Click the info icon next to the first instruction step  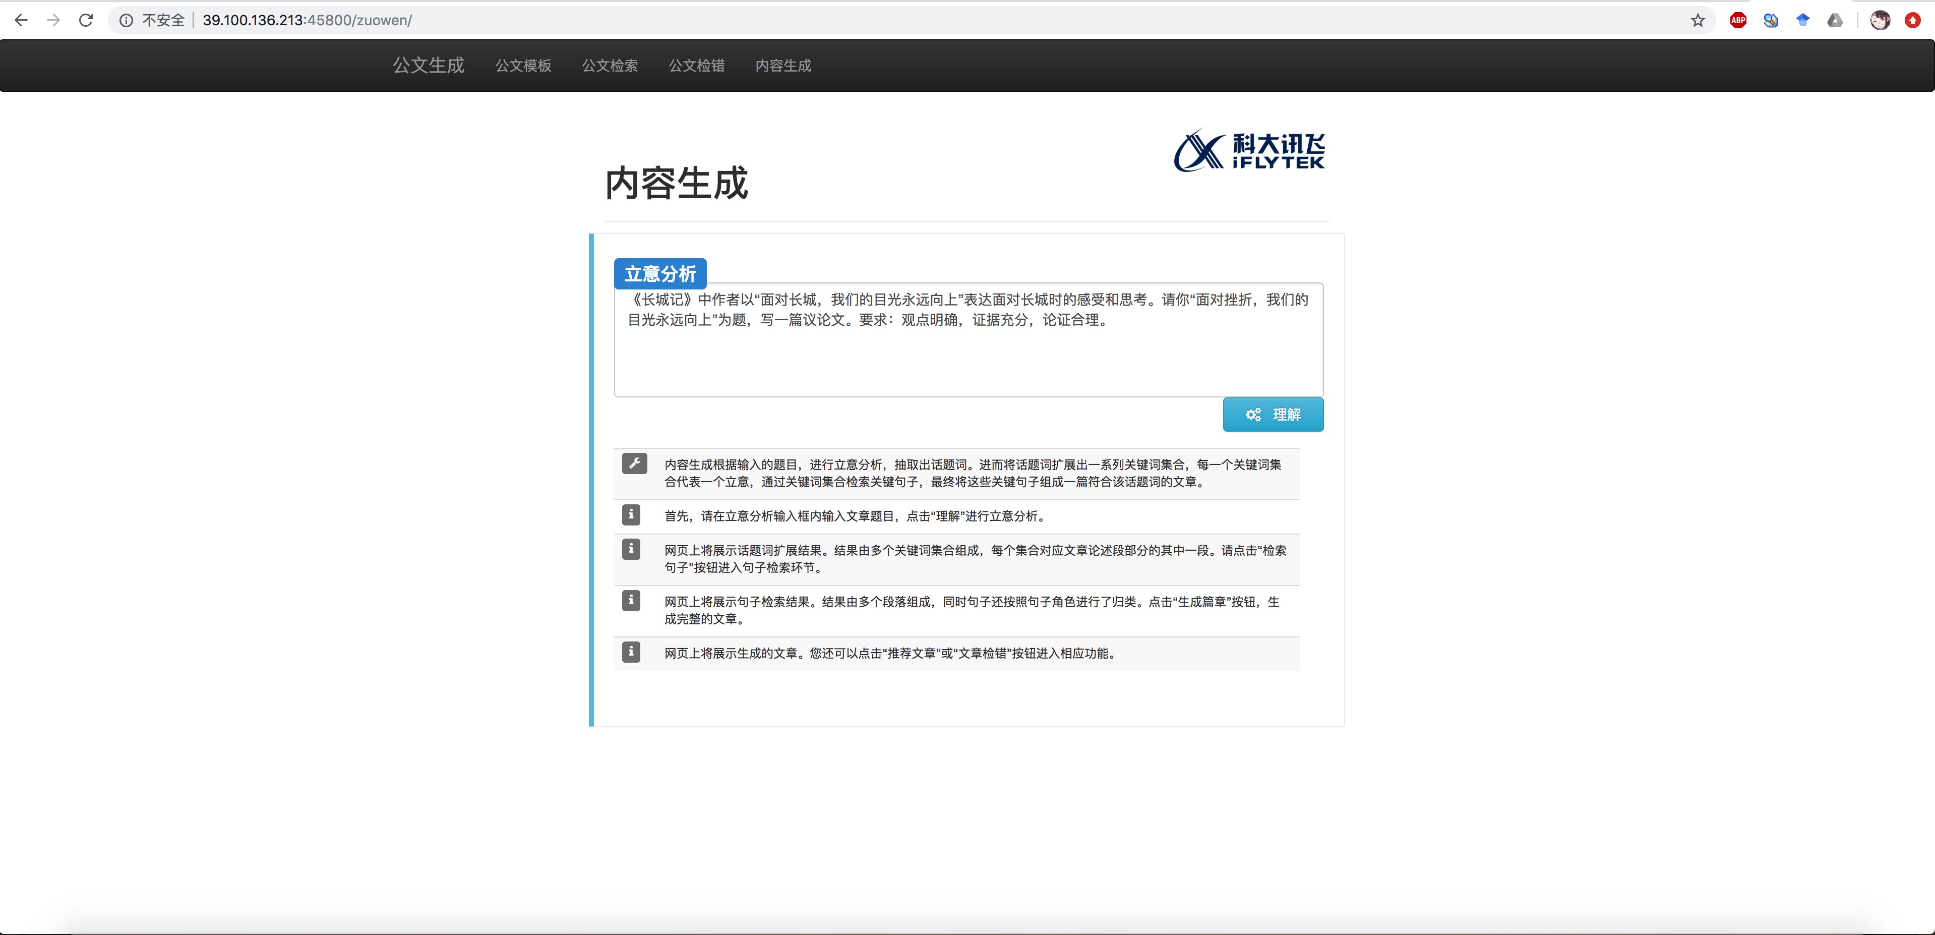pos(631,515)
